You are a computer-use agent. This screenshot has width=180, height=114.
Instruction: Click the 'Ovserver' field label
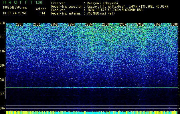pos(58,3)
